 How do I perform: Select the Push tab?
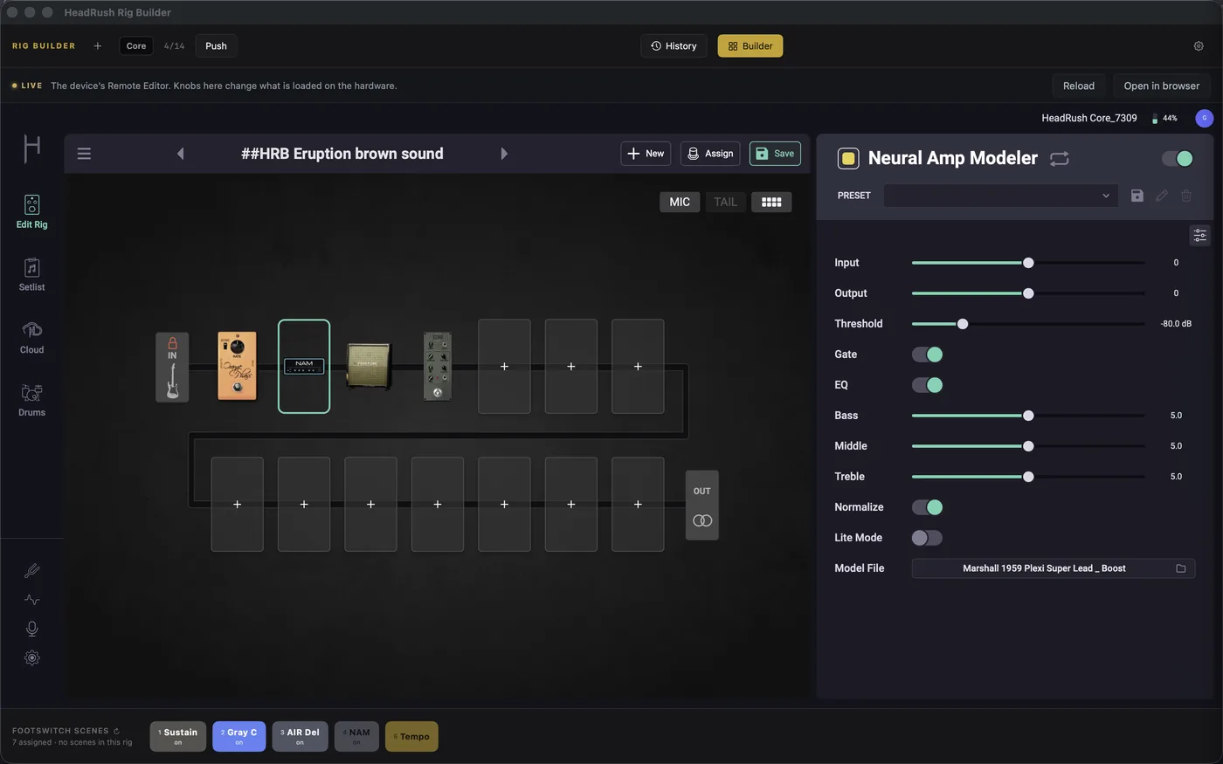tap(216, 46)
